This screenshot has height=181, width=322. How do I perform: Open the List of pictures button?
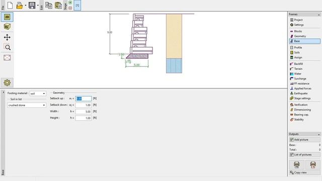(x=304, y=155)
